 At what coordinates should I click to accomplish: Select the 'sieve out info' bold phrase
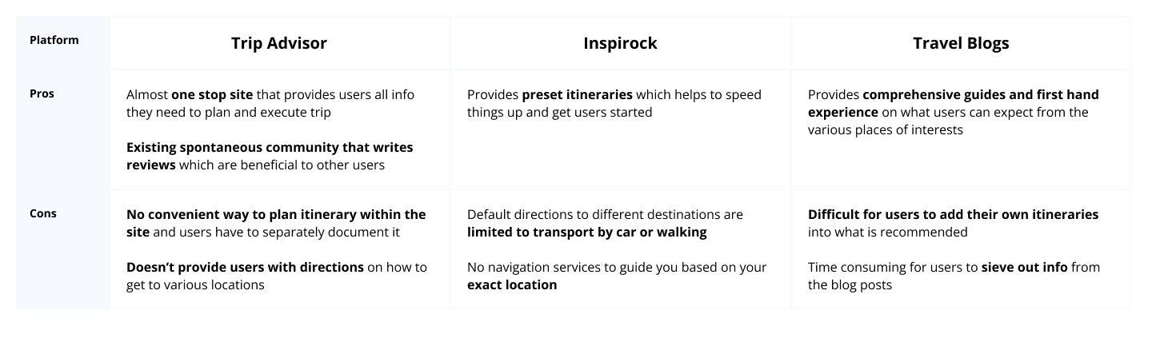(1024, 267)
